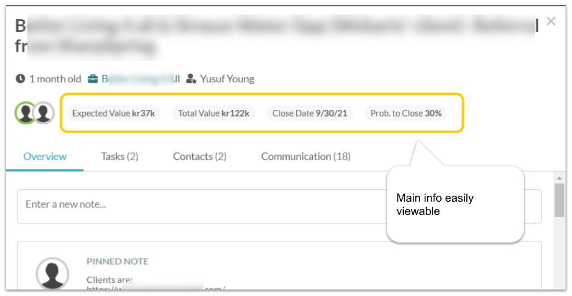Click the owner icon beside Yusuf Young
Viewport: 572px width, 296px height.
tap(192, 79)
